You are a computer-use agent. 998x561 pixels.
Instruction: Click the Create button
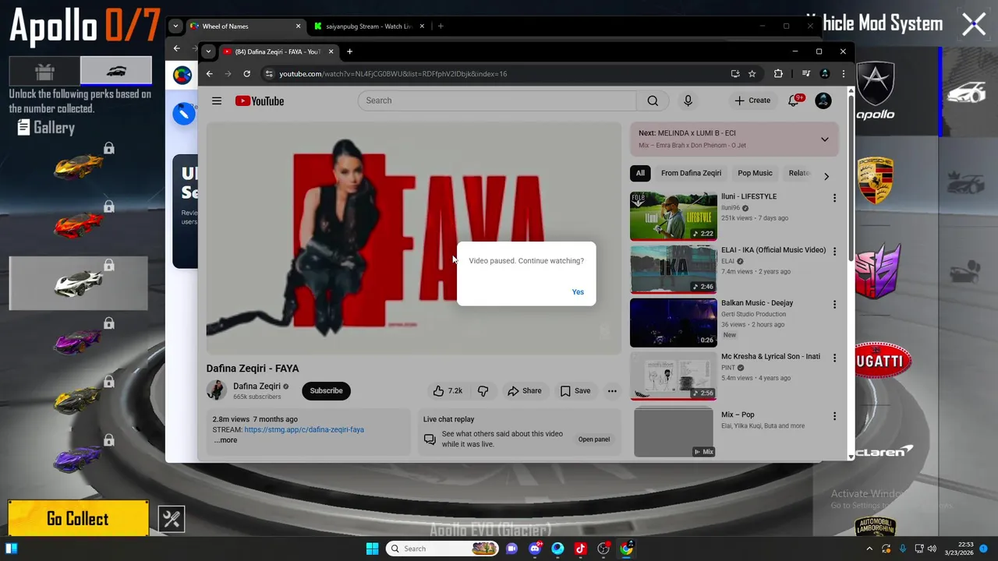pyautogui.click(x=752, y=101)
